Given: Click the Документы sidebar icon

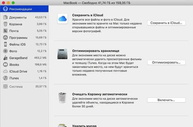Looking at the screenshot, I should 5,17.
